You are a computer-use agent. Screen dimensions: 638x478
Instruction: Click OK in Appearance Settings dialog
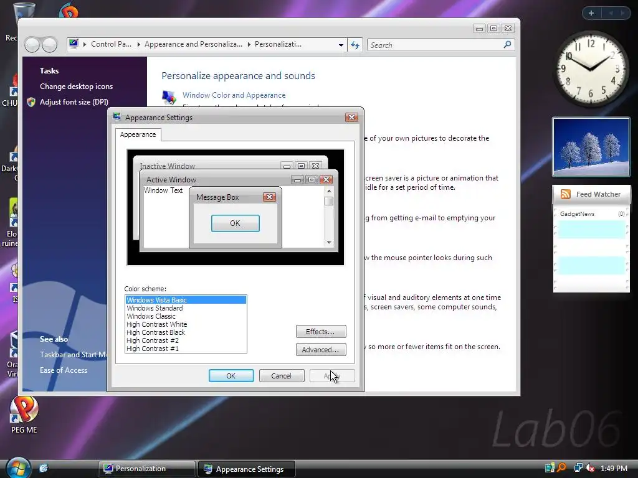[231, 376]
